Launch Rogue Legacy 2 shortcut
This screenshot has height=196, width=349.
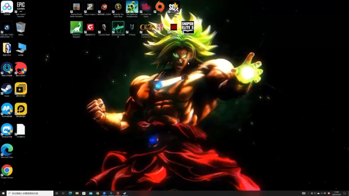click(90, 8)
